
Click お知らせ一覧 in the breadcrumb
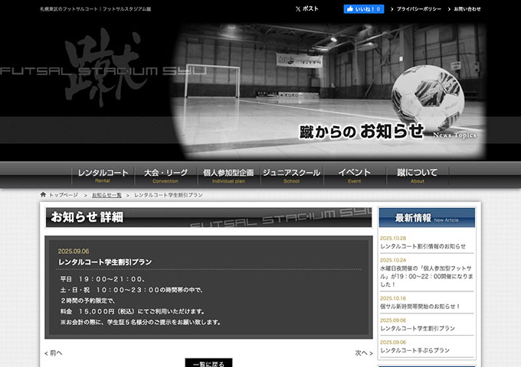click(x=106, y=195)
